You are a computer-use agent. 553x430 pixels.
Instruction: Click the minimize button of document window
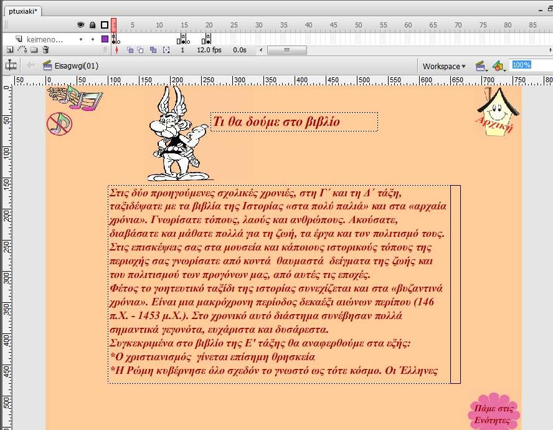[541, 10]
